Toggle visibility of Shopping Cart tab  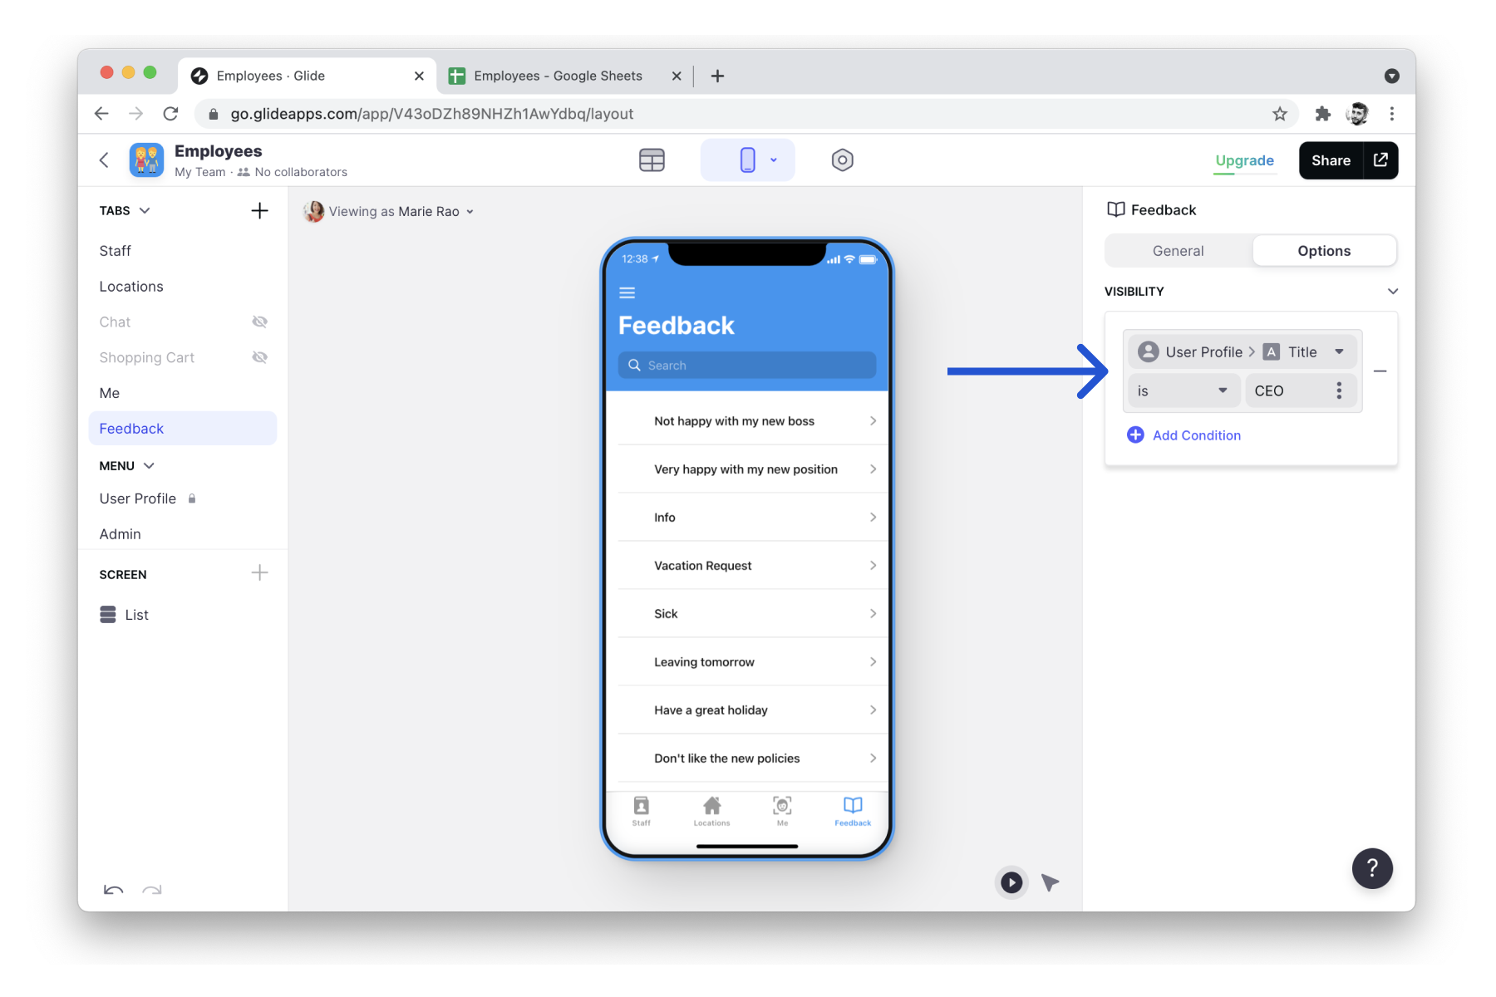point(259,358)
